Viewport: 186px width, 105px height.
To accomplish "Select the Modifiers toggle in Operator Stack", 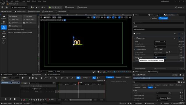I will pos(154,18).
